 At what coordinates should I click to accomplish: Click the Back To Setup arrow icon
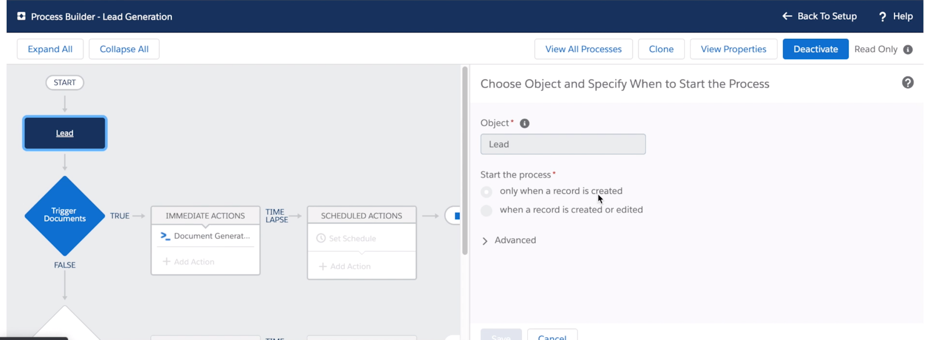(x=787, y=16)
